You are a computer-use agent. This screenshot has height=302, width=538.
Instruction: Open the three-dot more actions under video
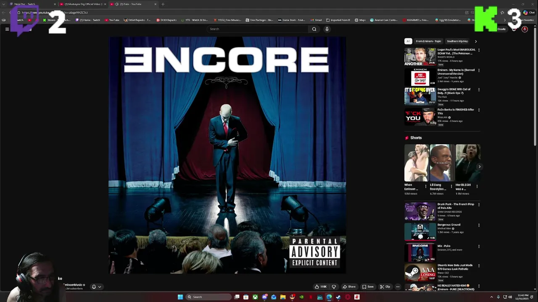[x=398, y=287]
